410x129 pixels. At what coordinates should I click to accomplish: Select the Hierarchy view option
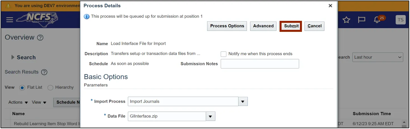pos(50,88)
